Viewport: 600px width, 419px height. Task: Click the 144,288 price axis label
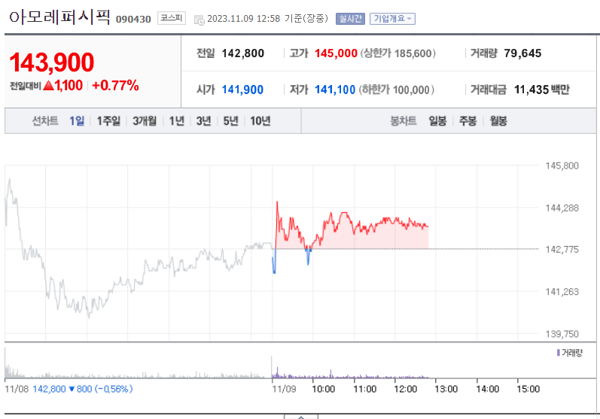562,208
